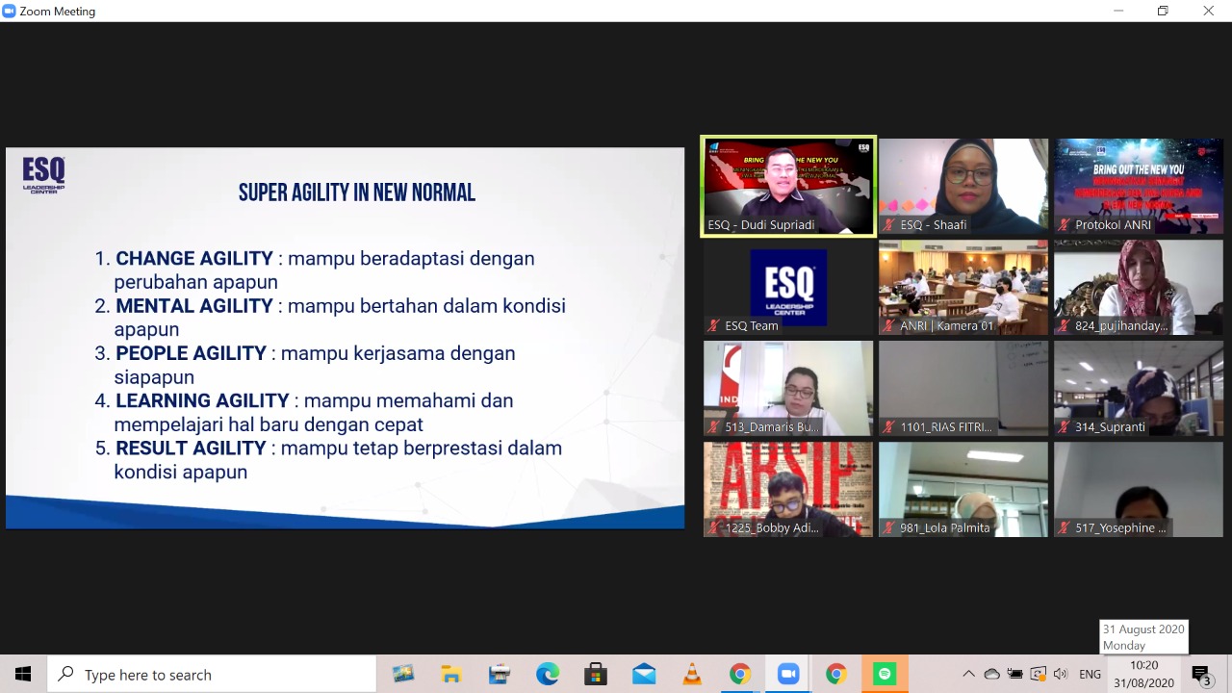Screen dimensions: 1232x693
Task: Click the OneDrive cloud tray icon
Action: [x=991, y=675]
